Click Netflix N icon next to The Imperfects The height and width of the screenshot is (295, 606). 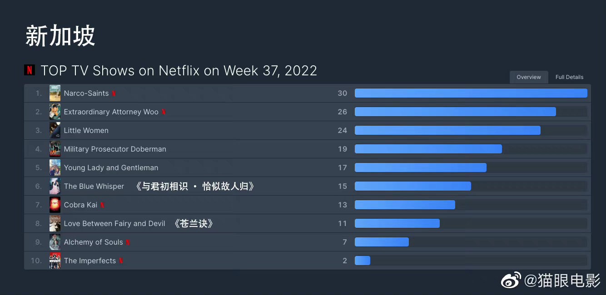coord(121,261)
